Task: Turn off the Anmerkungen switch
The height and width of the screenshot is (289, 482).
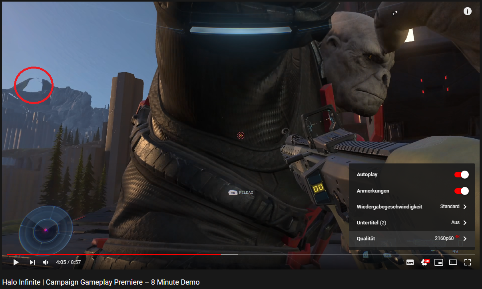Action: pos(462,191)
